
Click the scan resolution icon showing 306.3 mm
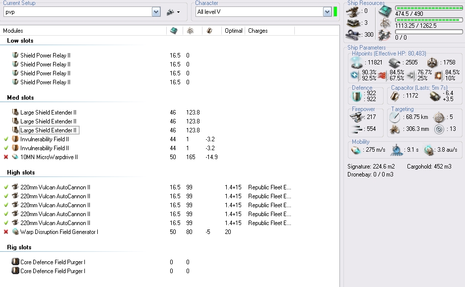pyautogui.click(x=395, y=129)
